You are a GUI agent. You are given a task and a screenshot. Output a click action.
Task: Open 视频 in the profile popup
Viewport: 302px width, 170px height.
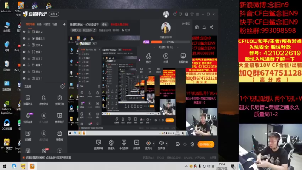pos(166,58)
